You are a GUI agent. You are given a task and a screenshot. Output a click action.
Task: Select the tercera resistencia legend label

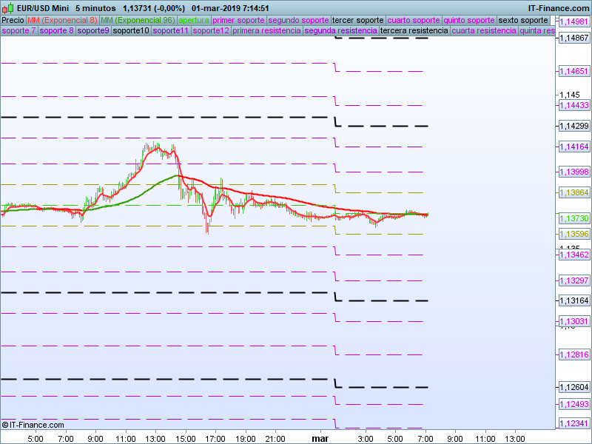[x=414, y=31]
